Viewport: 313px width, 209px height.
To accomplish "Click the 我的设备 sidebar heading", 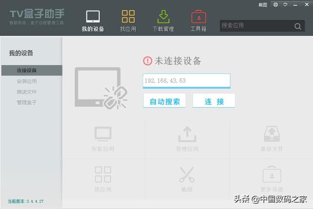I will tap(21, 53).
